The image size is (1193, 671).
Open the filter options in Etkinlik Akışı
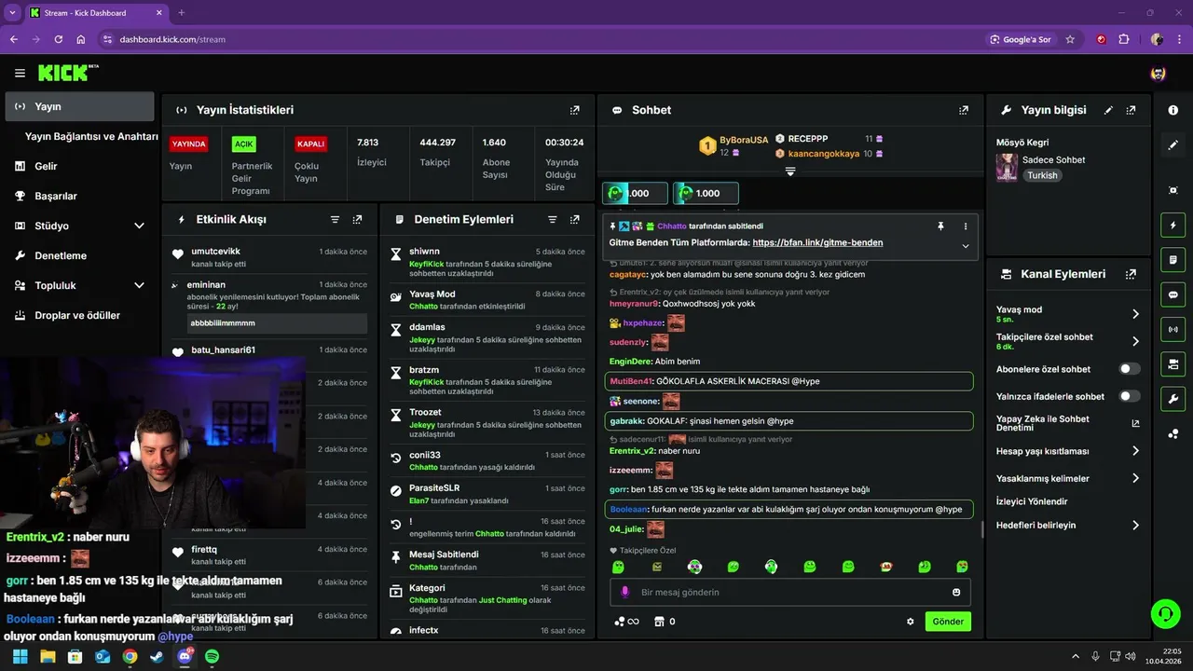[x=335, y=220]
